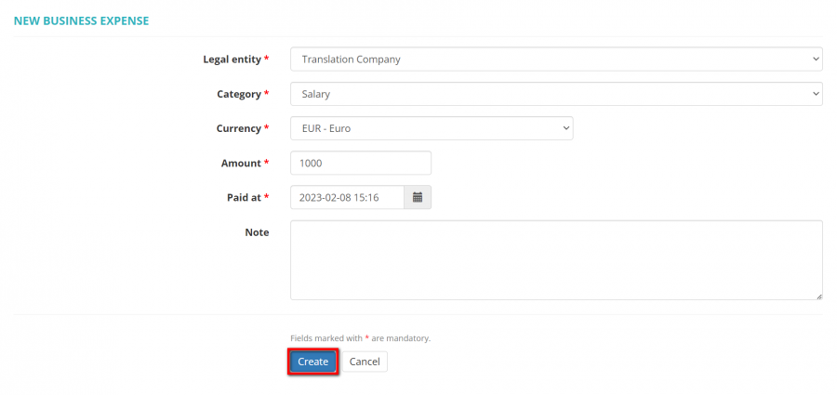
Task: Open the calendar picker beside Paid at
Action: (418, 197)
